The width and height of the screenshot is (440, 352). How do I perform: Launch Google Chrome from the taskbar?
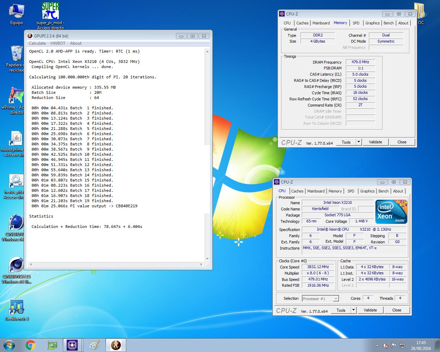31,345
